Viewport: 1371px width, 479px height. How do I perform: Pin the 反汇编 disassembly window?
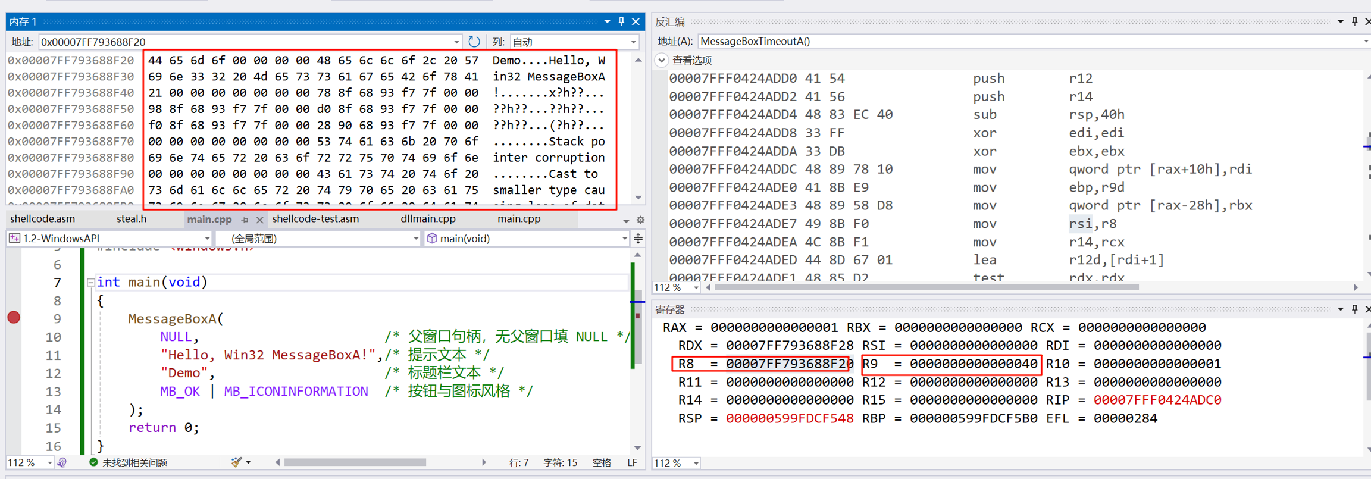[1354, 22]
